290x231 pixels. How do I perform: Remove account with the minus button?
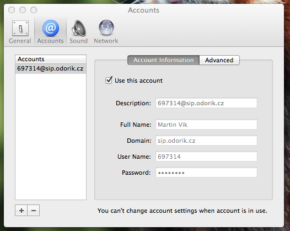coord(34,210)
